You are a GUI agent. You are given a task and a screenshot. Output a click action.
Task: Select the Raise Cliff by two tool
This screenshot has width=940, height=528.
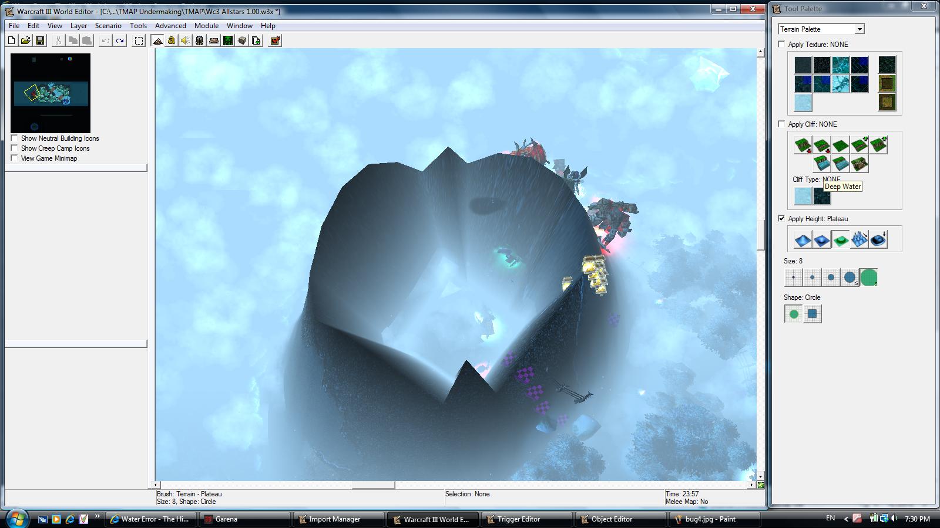click(x=878, y=145)
